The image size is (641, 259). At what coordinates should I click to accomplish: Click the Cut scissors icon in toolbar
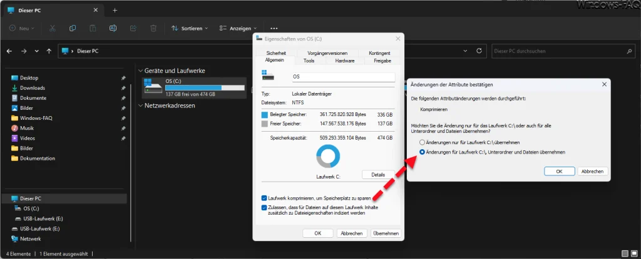[x=53, y=28]
